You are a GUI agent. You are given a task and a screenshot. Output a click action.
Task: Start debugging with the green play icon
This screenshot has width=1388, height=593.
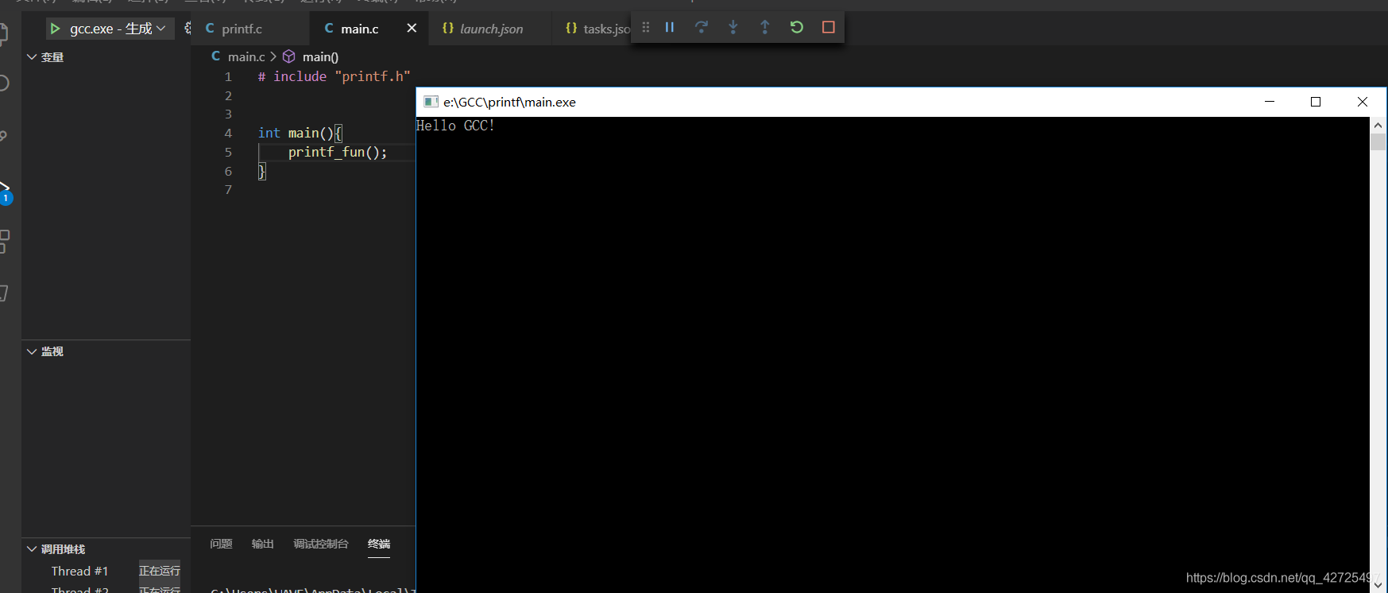(x=55, y=29)
